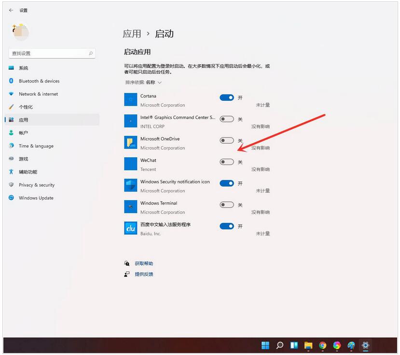
Task: Open Windows Update settings
Action: 52,198
